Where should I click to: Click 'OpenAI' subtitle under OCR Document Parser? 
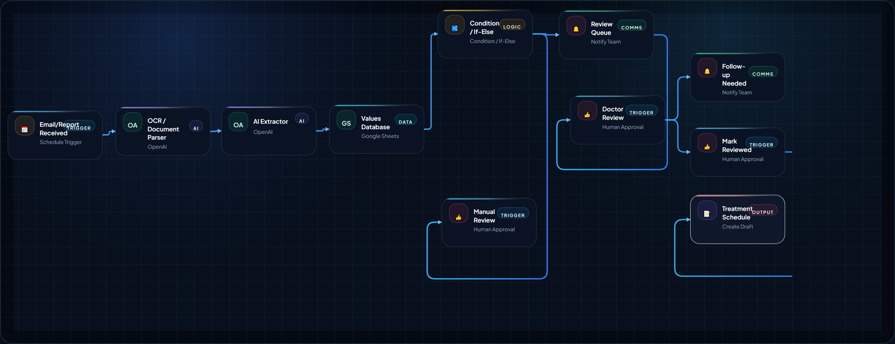(x=157, y=147)
